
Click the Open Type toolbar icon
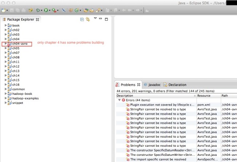86,11
